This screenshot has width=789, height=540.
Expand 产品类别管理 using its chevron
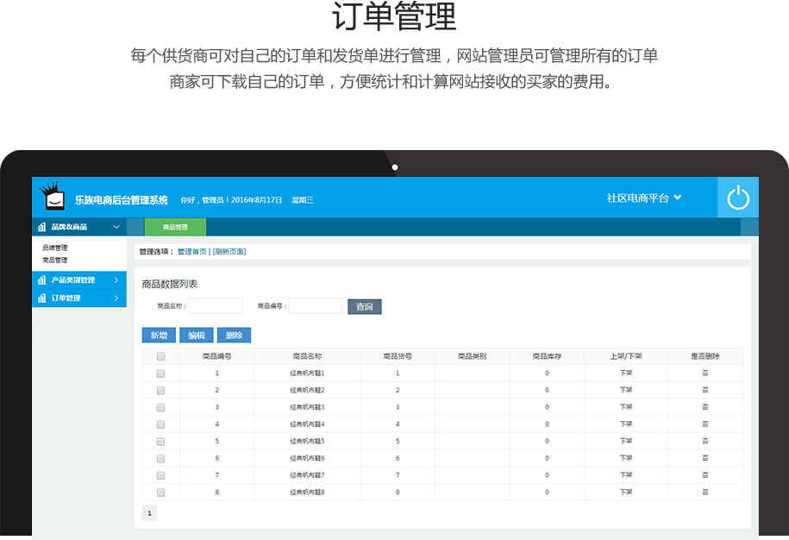(x=116, y=280)
